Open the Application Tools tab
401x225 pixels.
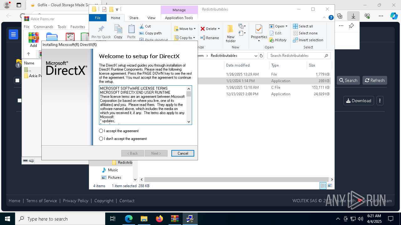click(x=179, y=18)
